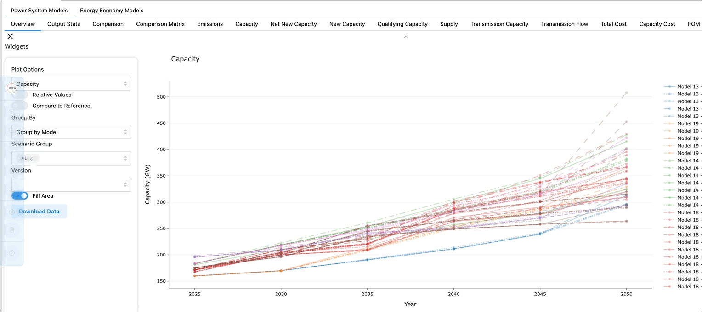Open the Emissions tab
This screenshot has width=702, height=312.
tap(210, 24)
